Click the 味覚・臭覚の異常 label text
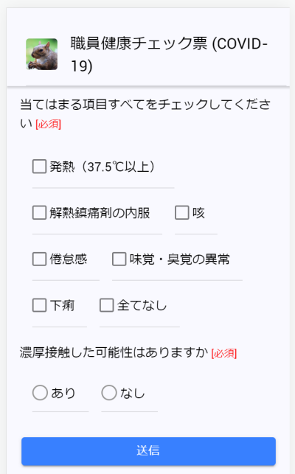 tap(180, 259)
